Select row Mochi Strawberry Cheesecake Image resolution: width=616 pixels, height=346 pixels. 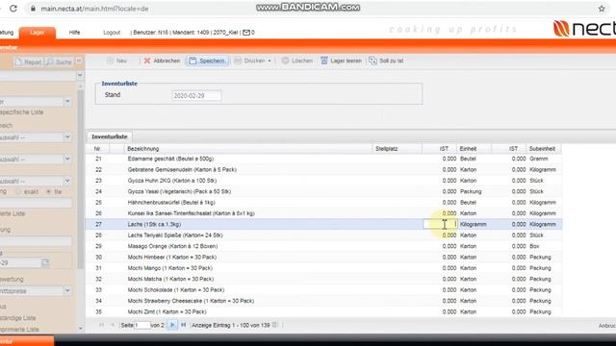coord(323,301)
